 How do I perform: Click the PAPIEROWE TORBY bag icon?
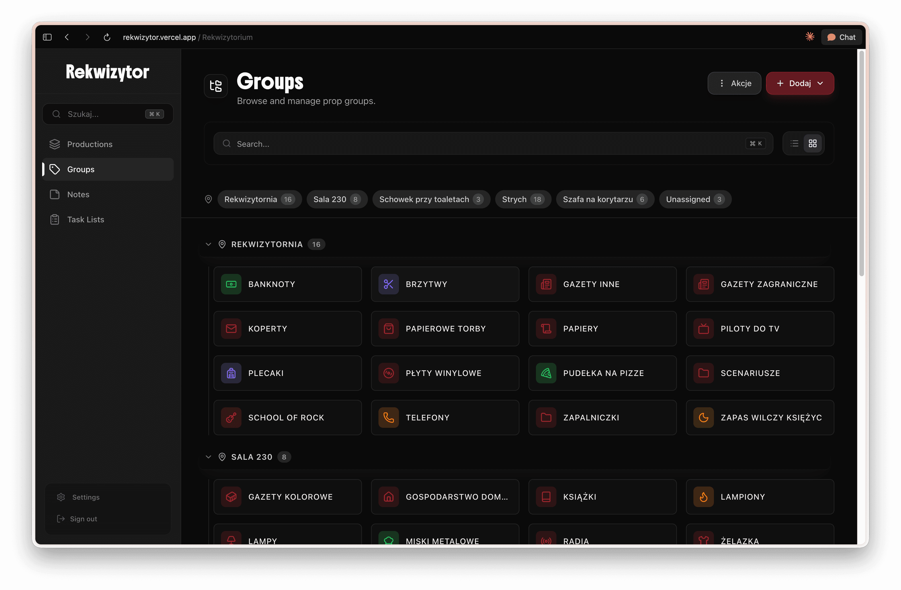pos(388,329)
